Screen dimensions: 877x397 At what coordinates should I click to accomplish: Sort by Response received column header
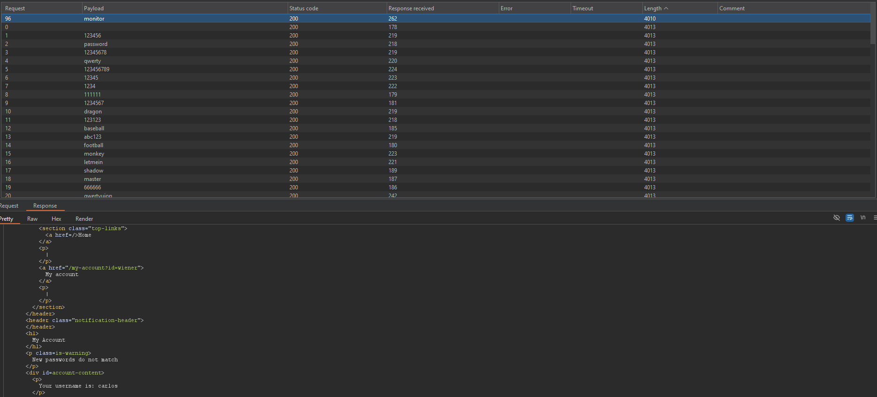pos(411,8)
